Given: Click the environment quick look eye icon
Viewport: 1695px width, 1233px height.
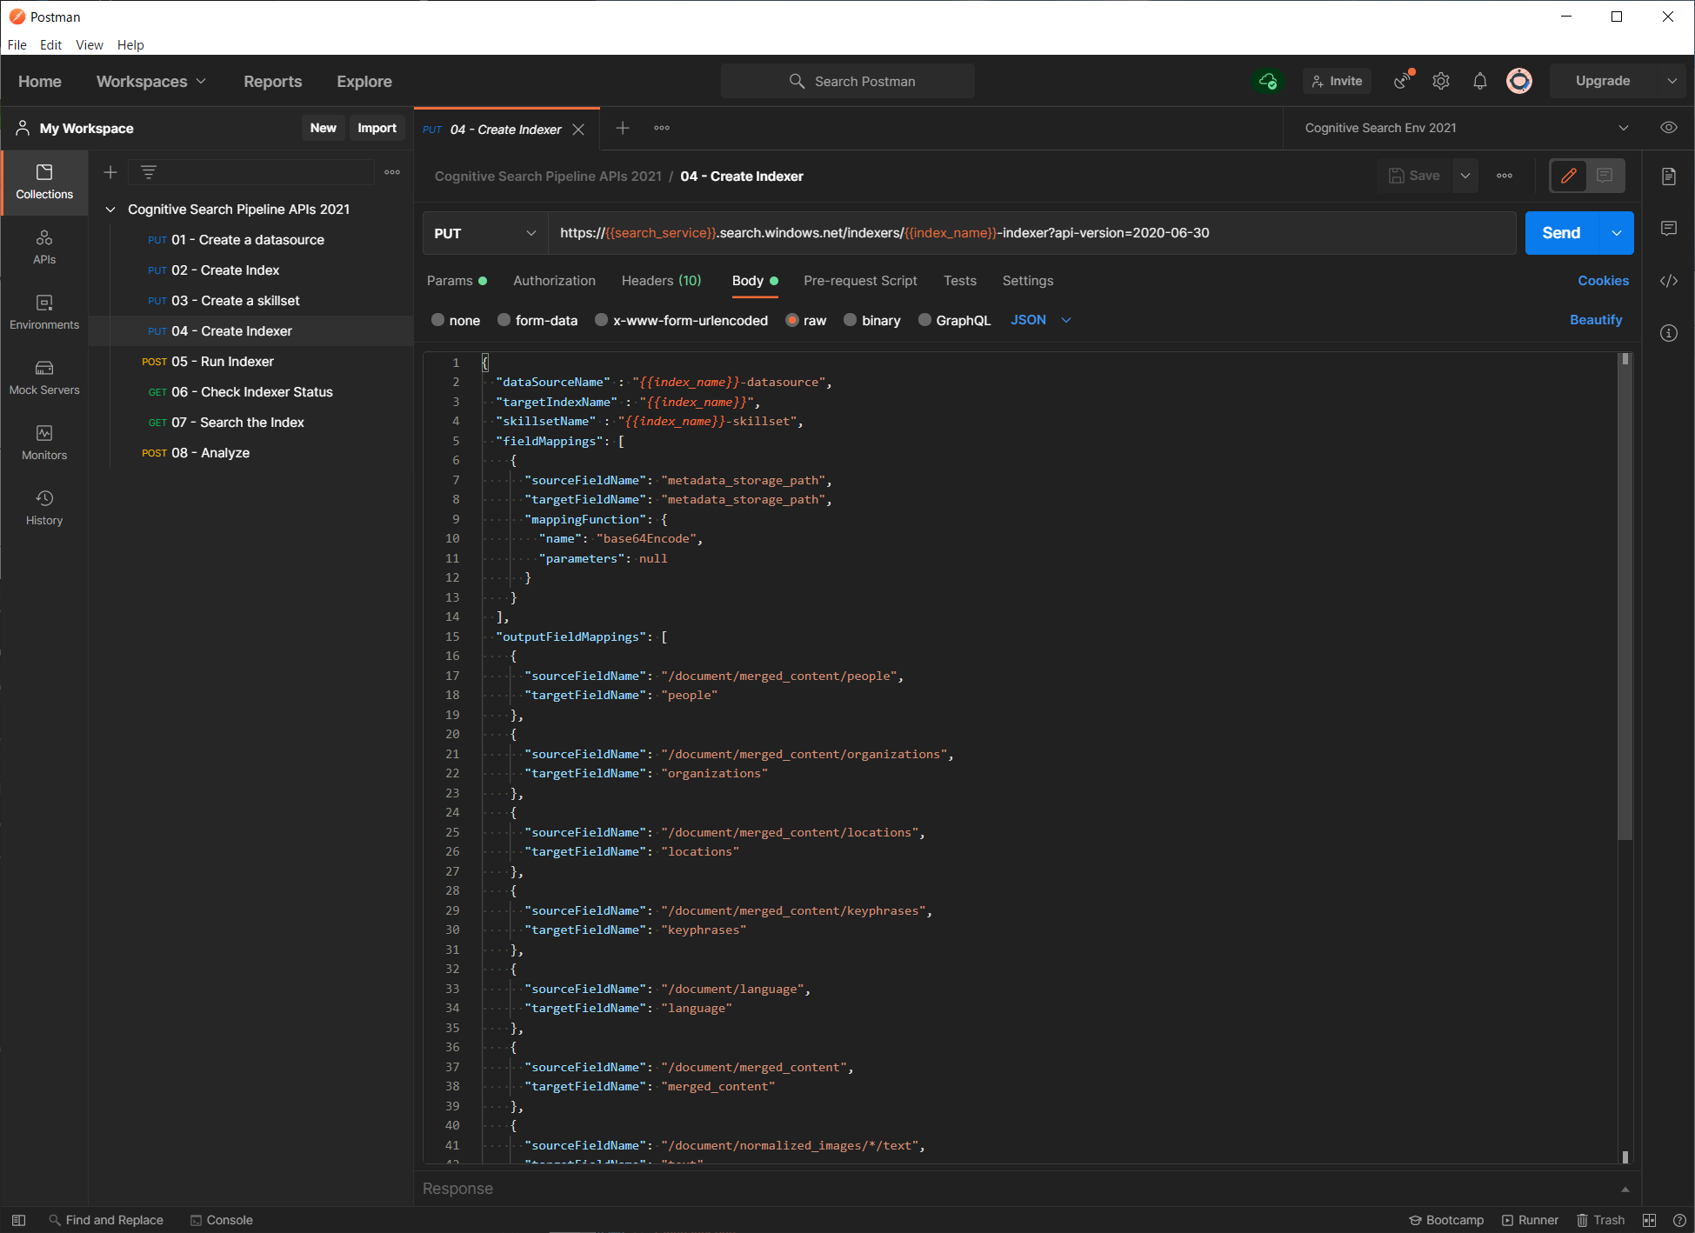Looking at the screenshot, I should [1668, 128].
